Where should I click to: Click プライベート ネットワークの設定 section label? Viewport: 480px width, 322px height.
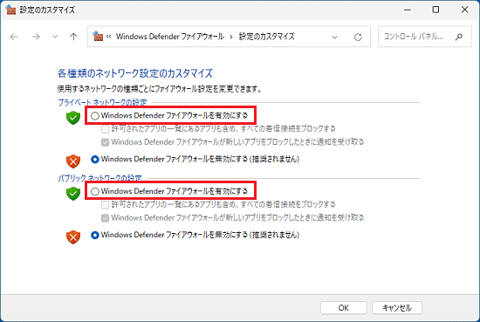(x=102, y=102)
